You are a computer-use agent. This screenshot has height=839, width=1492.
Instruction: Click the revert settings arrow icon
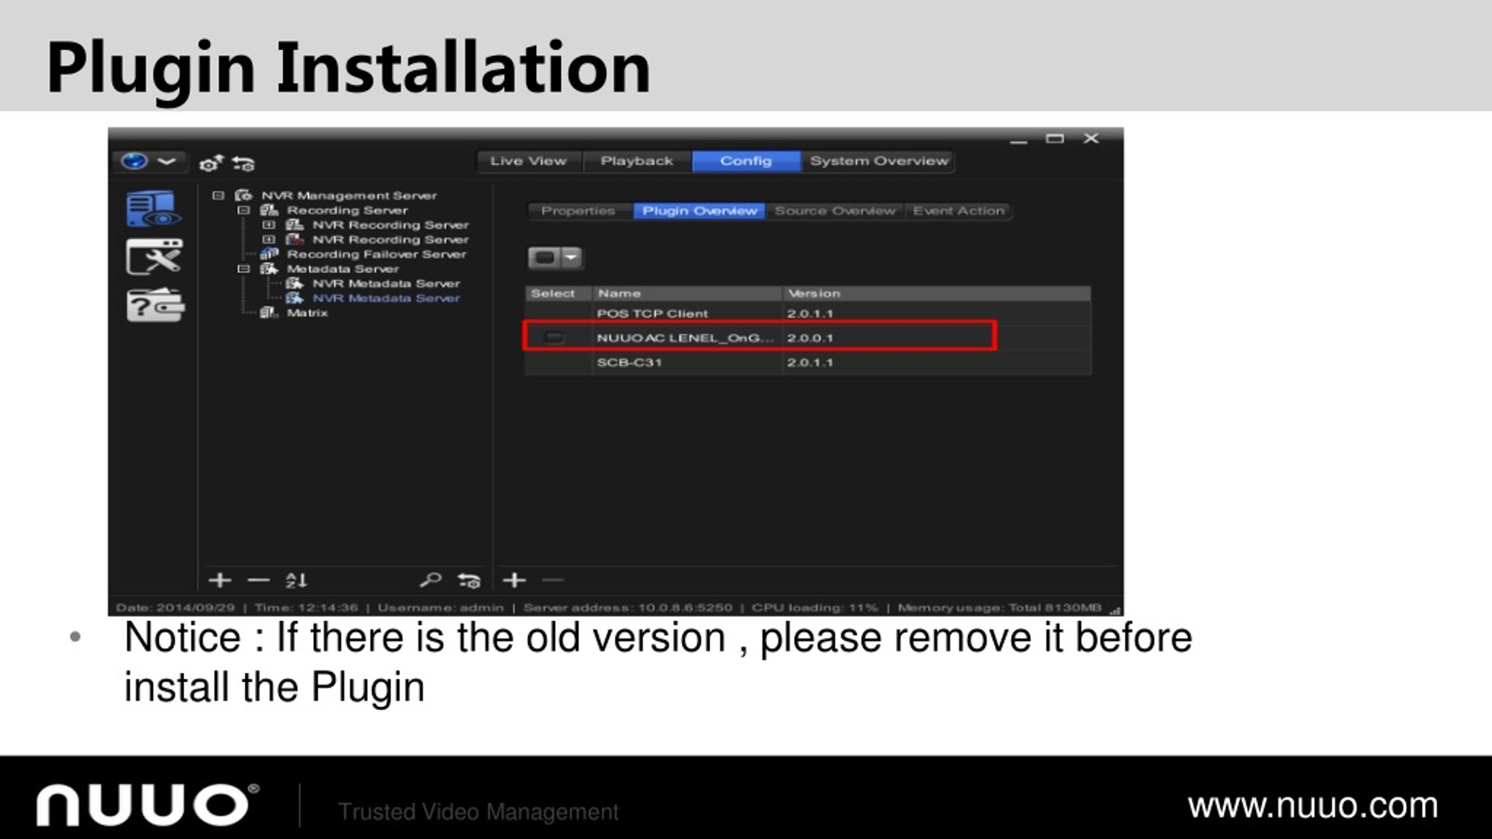pyautogui.click(x=245, y=164)
